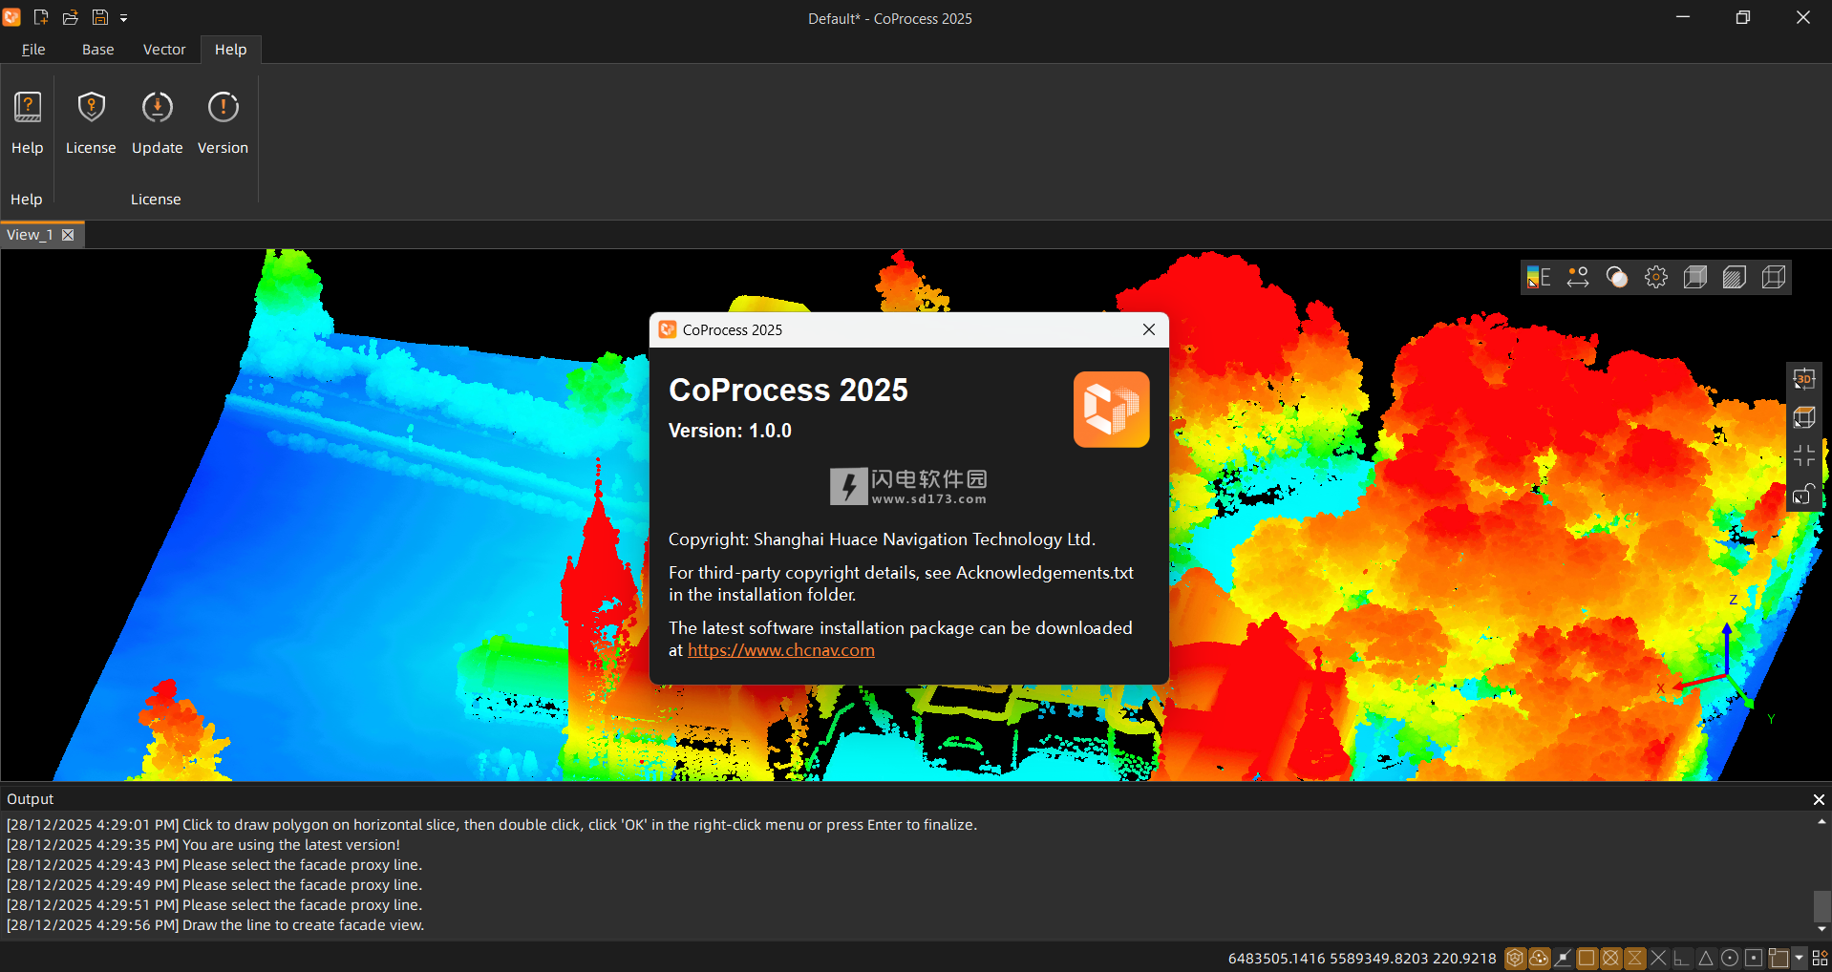
Task: Toggle the perpendicular snap in status bar
Action: coord(1682,958)
